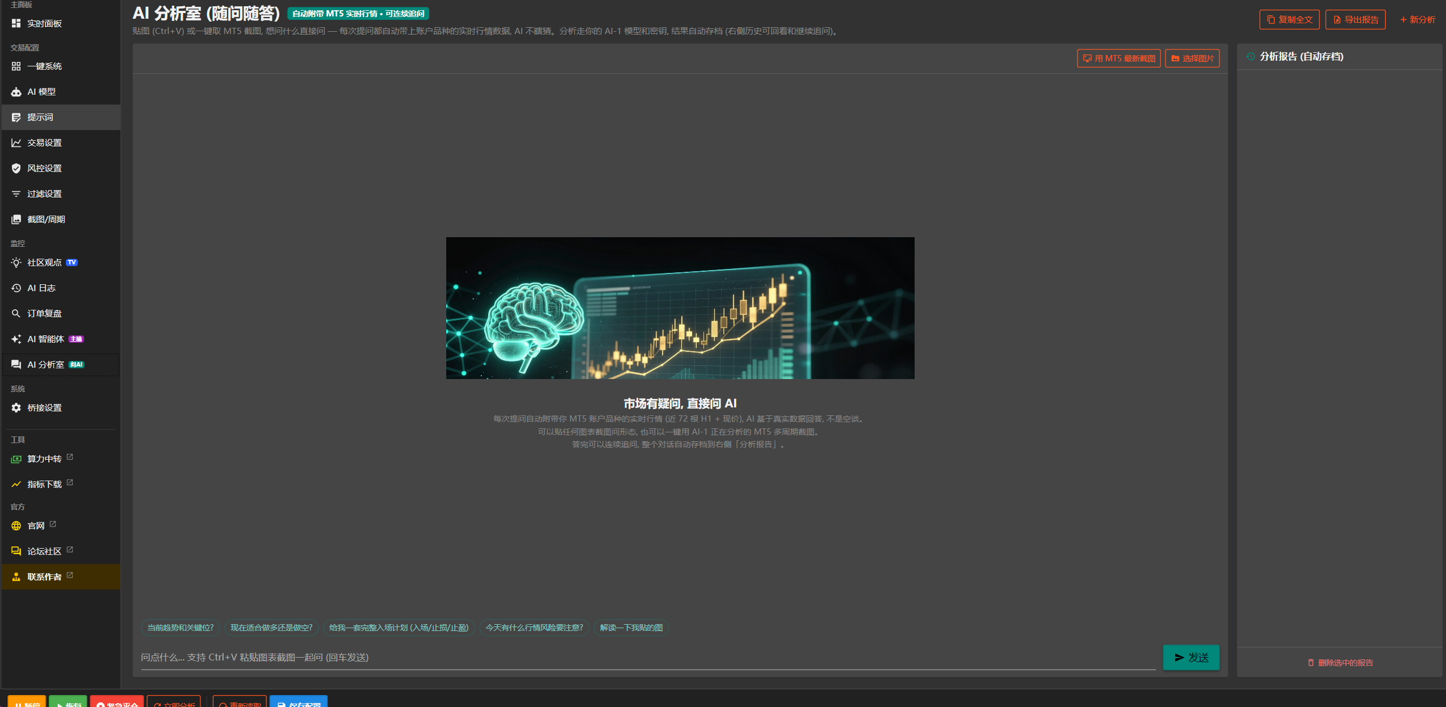The height and width of the screenshot is (707, 1446).
Task: Open 过滤设置 filter icon
Action: [x=16, y=194]
